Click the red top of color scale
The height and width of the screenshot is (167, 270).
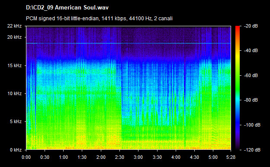(238, 28)
